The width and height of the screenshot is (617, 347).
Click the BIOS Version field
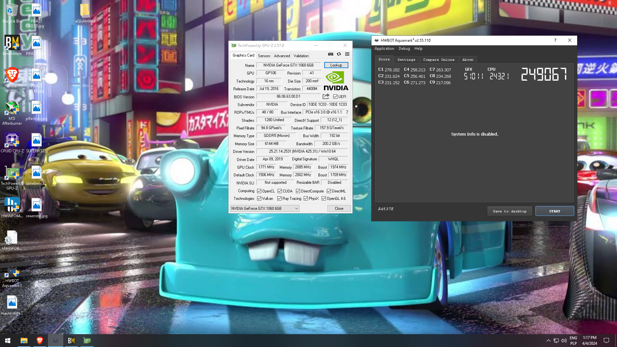(x=289, y=96)
